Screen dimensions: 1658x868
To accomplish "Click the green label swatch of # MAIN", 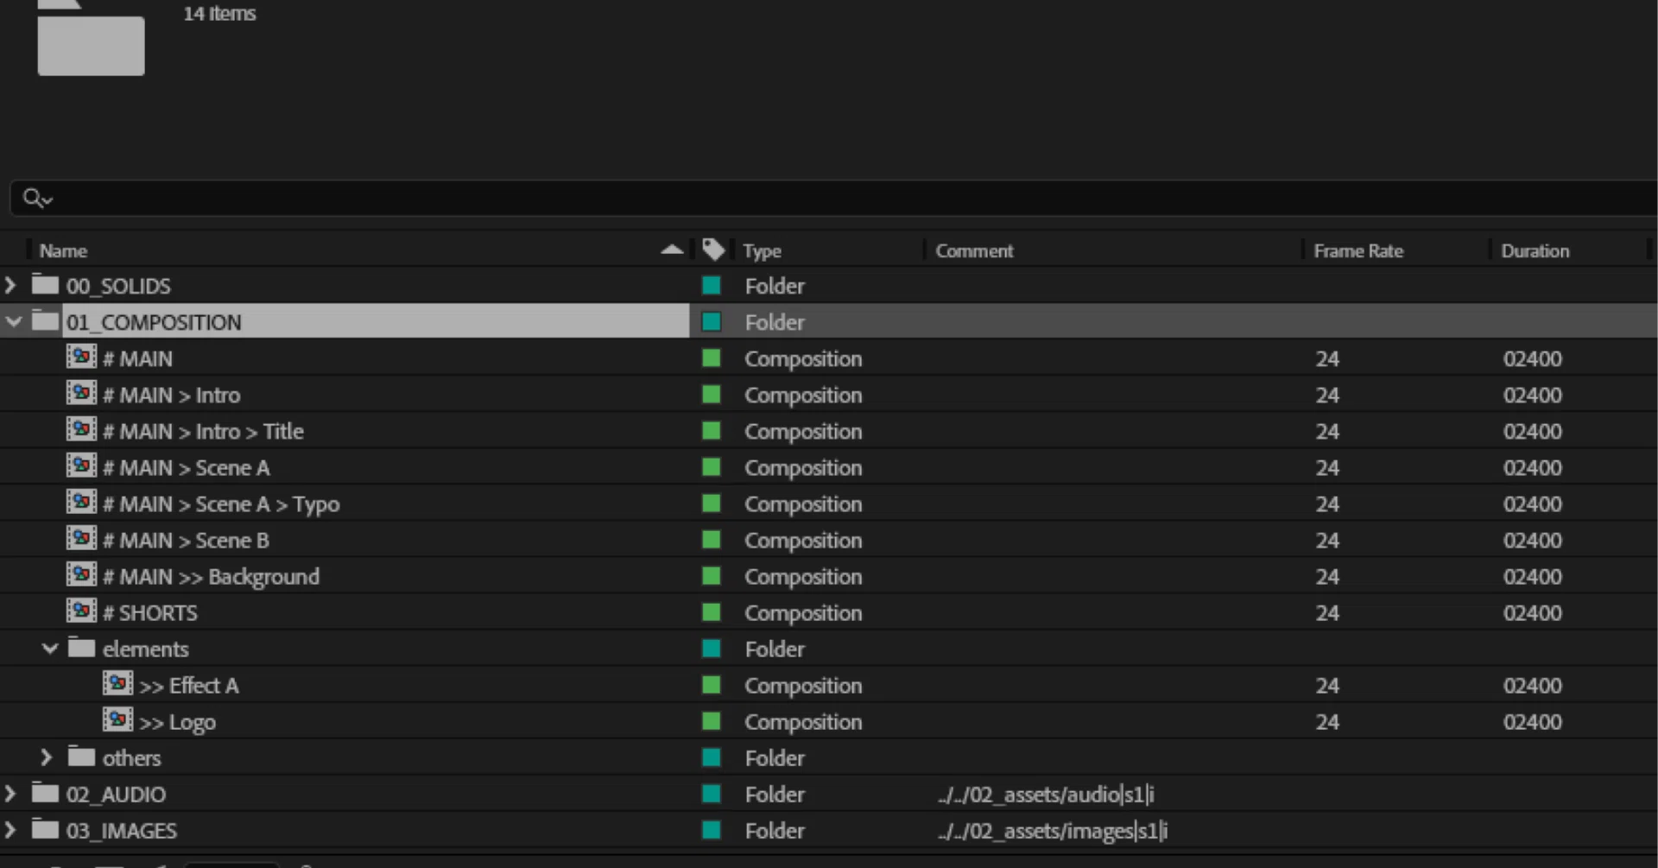I will 712,358.
